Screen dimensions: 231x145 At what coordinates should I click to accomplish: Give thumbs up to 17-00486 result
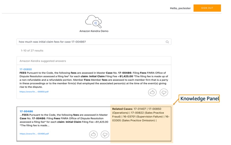pyautogui.click(x=93, y=134)
